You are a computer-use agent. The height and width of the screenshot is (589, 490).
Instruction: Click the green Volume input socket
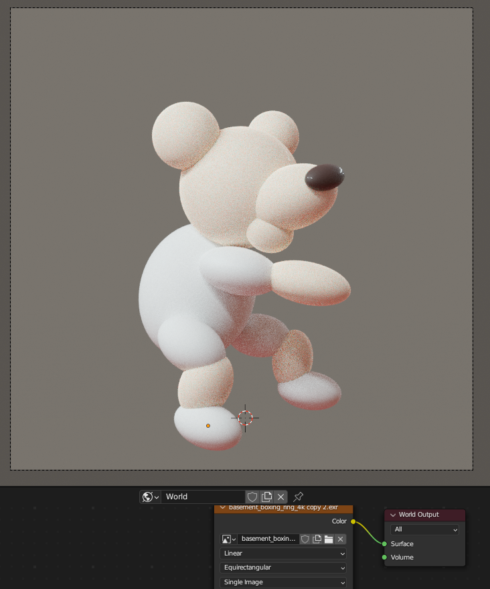[384, 558]
